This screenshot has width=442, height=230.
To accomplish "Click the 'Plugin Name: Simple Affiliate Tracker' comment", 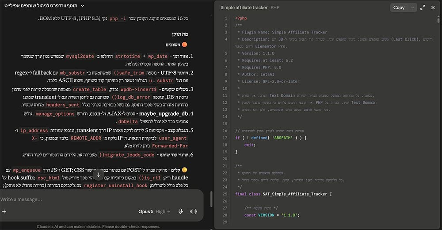I will tap(284, 32).
